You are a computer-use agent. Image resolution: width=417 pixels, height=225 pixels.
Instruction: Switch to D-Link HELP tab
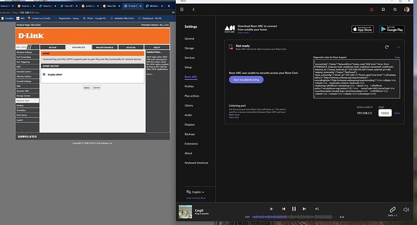[x=157, y=47]
